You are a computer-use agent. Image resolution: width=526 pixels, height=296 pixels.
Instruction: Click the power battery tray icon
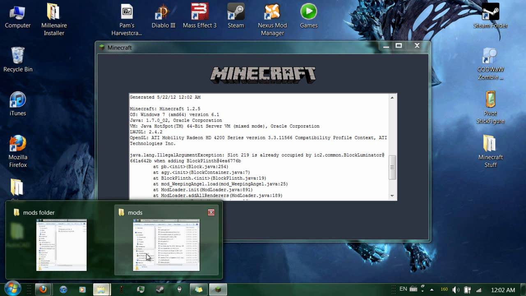468,289
